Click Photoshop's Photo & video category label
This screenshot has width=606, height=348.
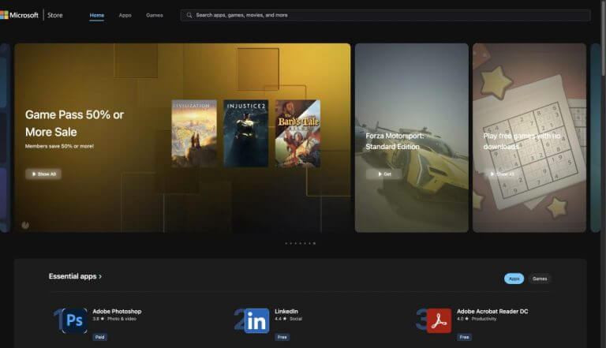122,319
